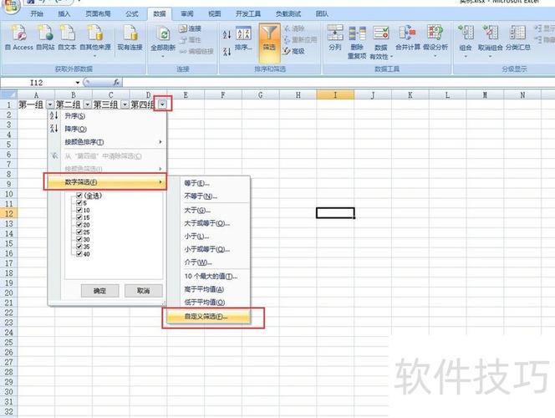Switch to the 审阅 (Review) tab

click(x=187, y=14)
